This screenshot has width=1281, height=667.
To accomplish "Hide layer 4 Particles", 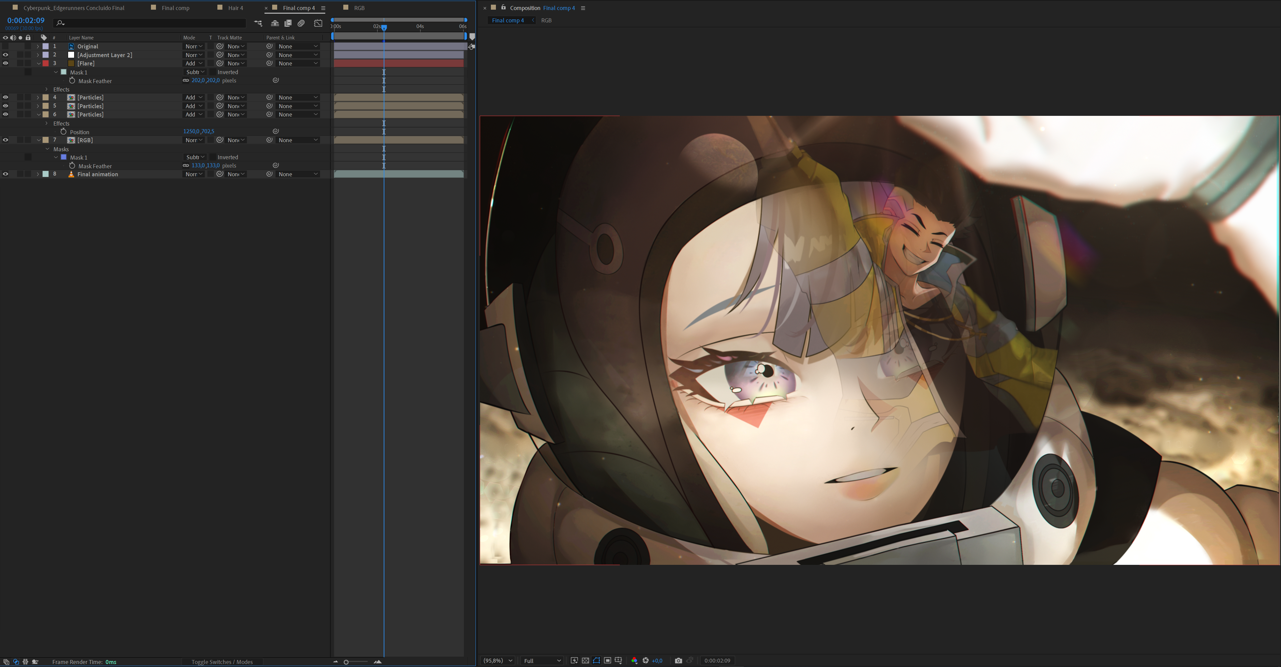I will coord(5,97).
